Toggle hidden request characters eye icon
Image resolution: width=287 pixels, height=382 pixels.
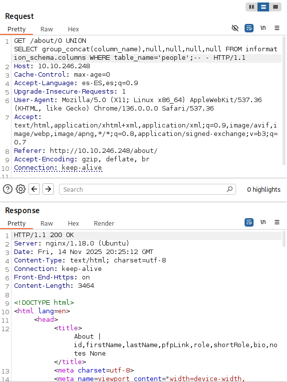click(235, 28)
